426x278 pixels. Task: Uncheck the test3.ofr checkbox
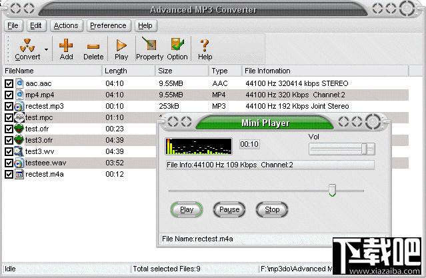pyautogui.click(x=9, y=140)
